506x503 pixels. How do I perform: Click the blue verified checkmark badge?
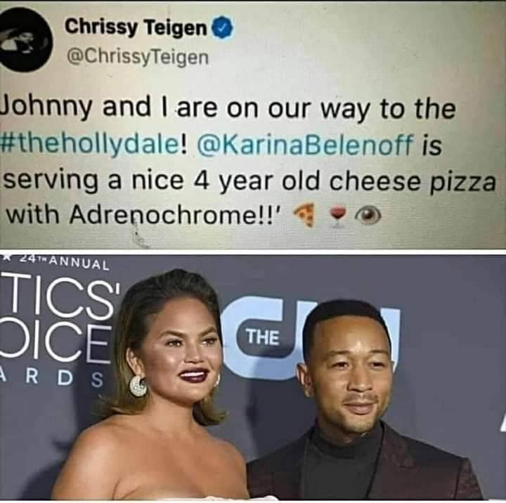tap(222, 27)
